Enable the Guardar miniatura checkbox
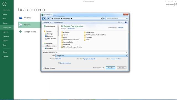The image size is (177, 100). click(59, 63)
